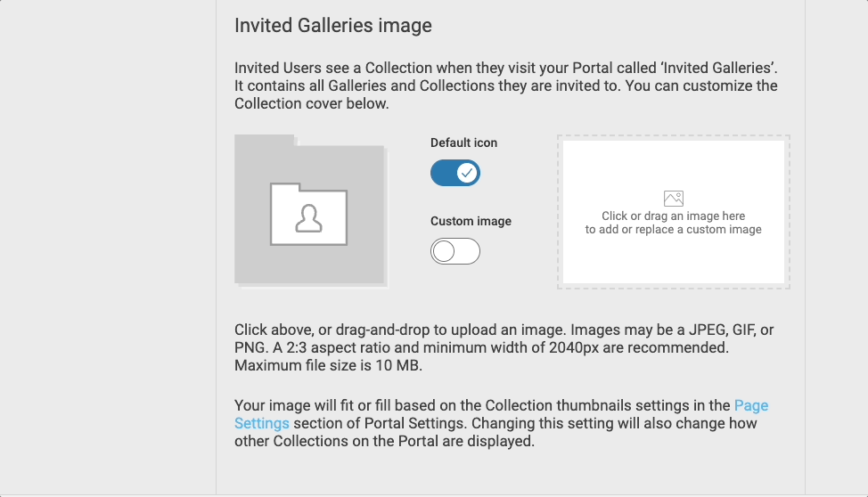Open the Page Settings link
Screen dimensions: 868x497
501,414
